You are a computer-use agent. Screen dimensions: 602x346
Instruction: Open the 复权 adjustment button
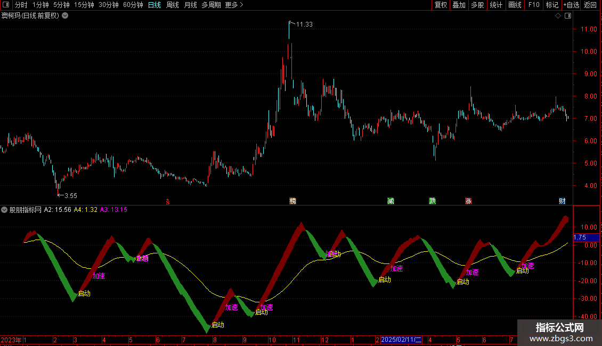[441, 5]
